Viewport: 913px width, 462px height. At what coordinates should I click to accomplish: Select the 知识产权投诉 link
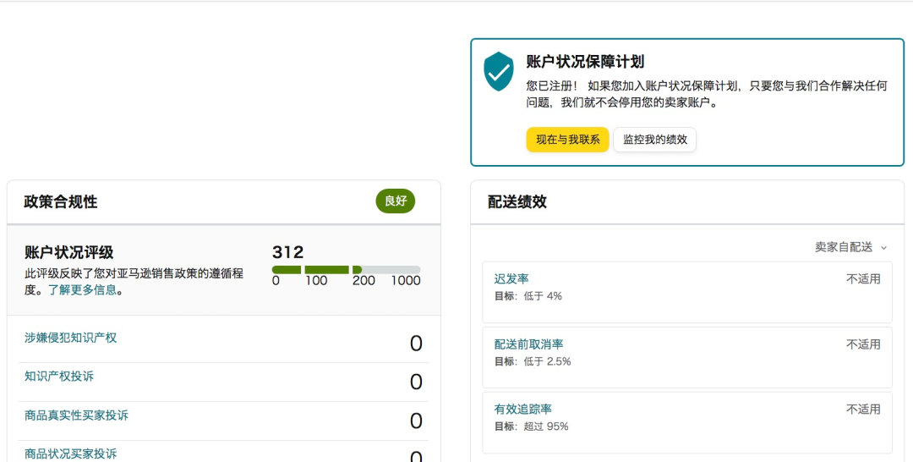(x=59, y=377)
